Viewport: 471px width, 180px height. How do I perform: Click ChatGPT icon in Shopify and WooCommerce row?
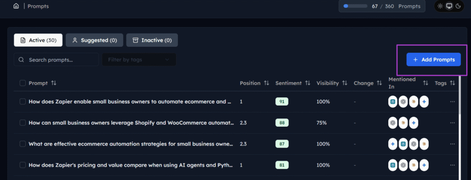coord(393,123)
